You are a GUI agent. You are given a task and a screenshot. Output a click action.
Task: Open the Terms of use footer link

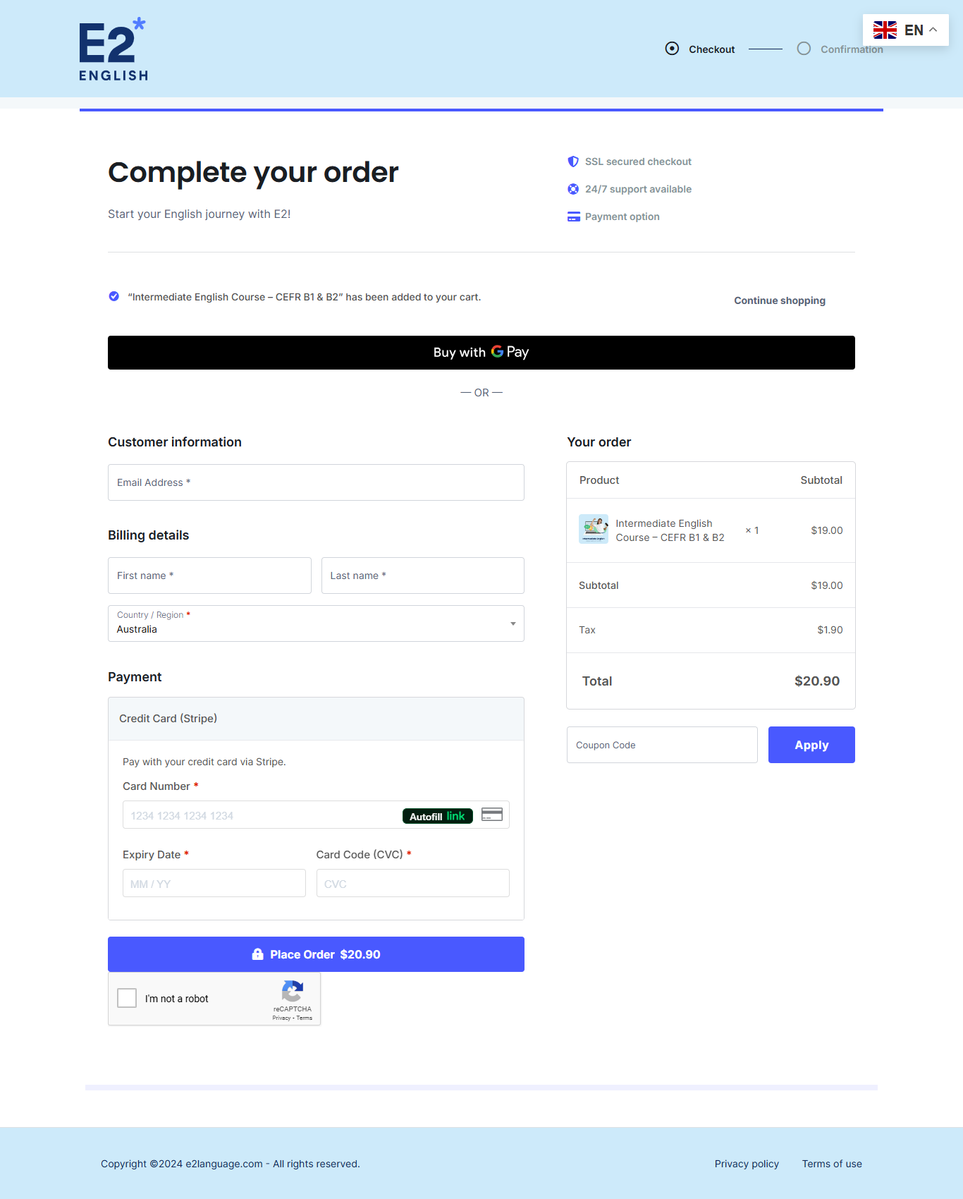[x=832, y=1164]
